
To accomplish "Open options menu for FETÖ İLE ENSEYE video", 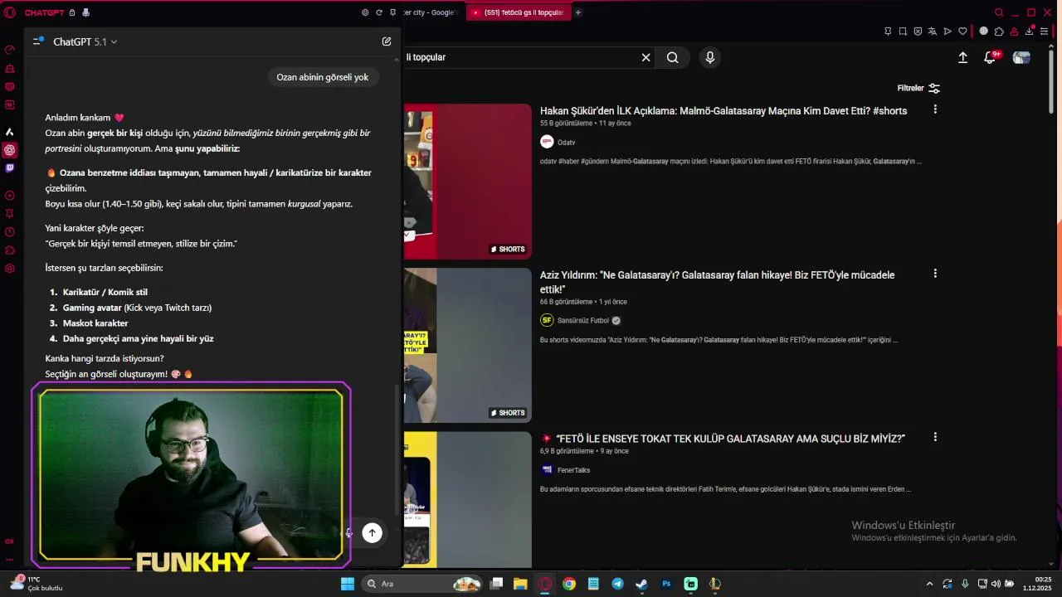I will coord(935,437).
